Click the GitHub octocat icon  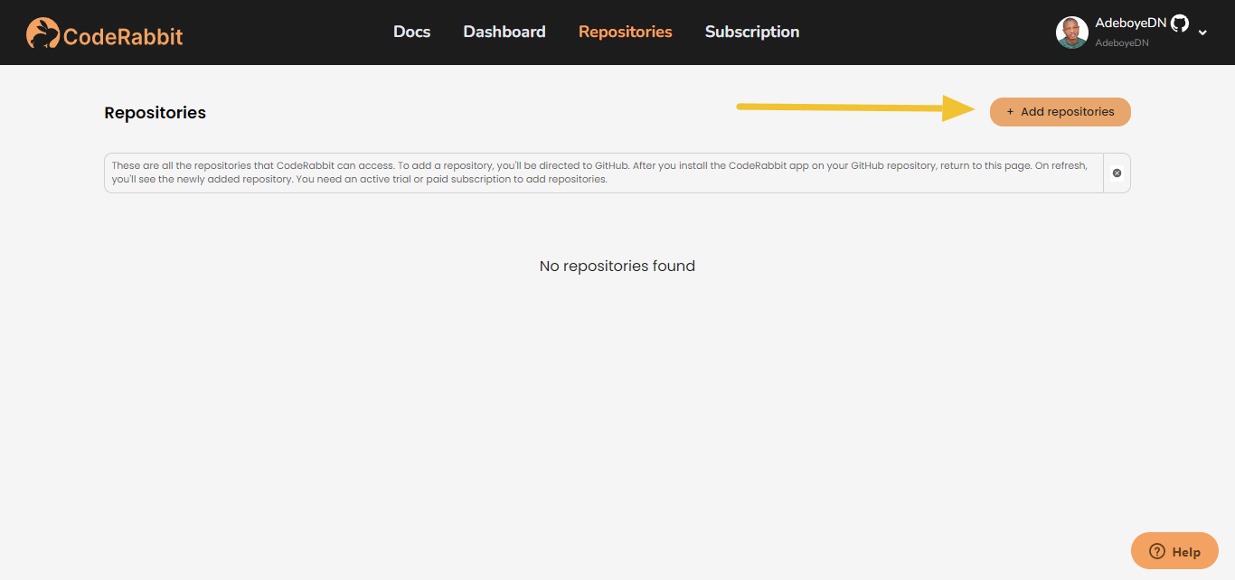[x=1179, y=24]
